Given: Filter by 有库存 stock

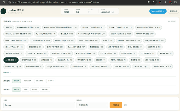Looking at the screenshot, I should [x=26, y=90].
